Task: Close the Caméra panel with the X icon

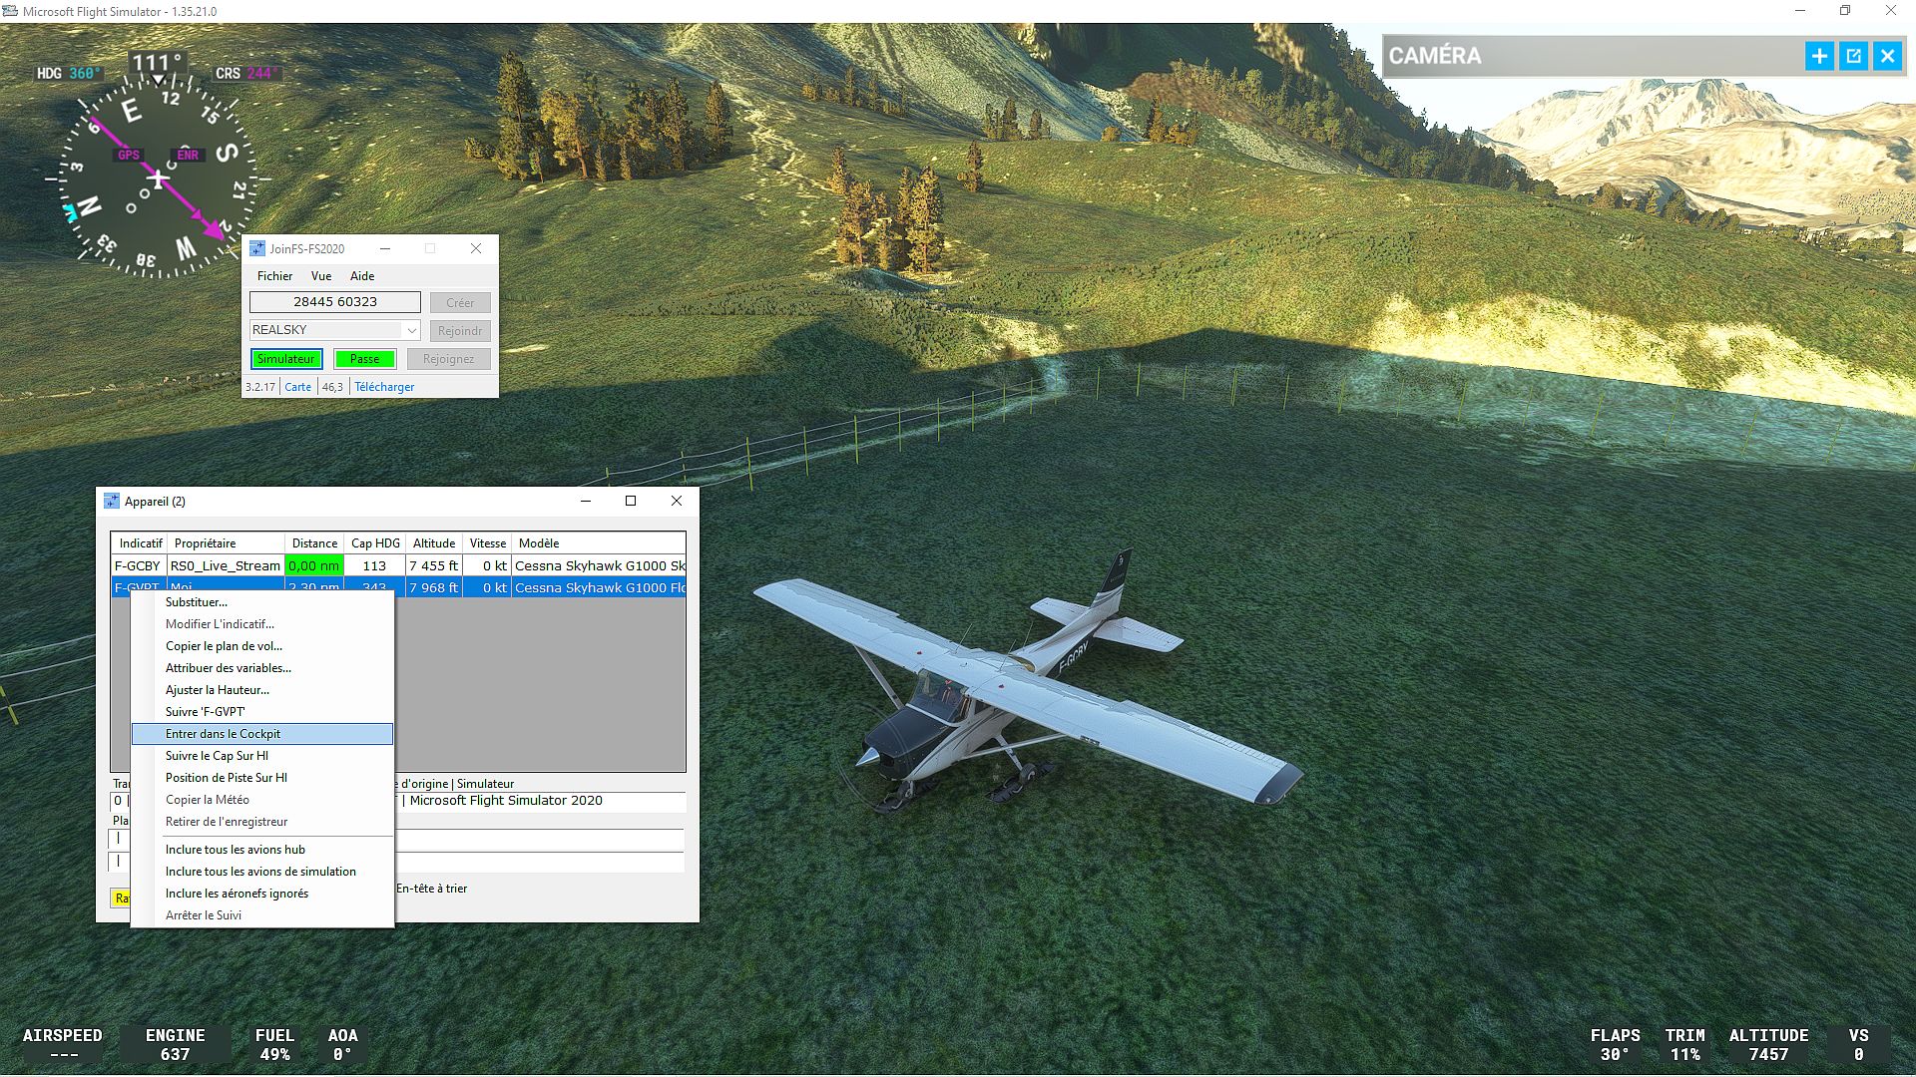Action: (1887, 56)
